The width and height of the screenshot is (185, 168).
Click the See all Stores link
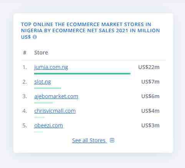[89, 140]
